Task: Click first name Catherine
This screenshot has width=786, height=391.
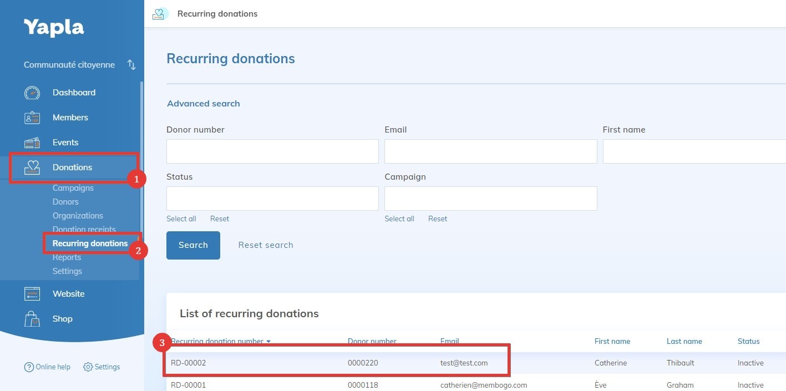Action: tap(611, 363)
